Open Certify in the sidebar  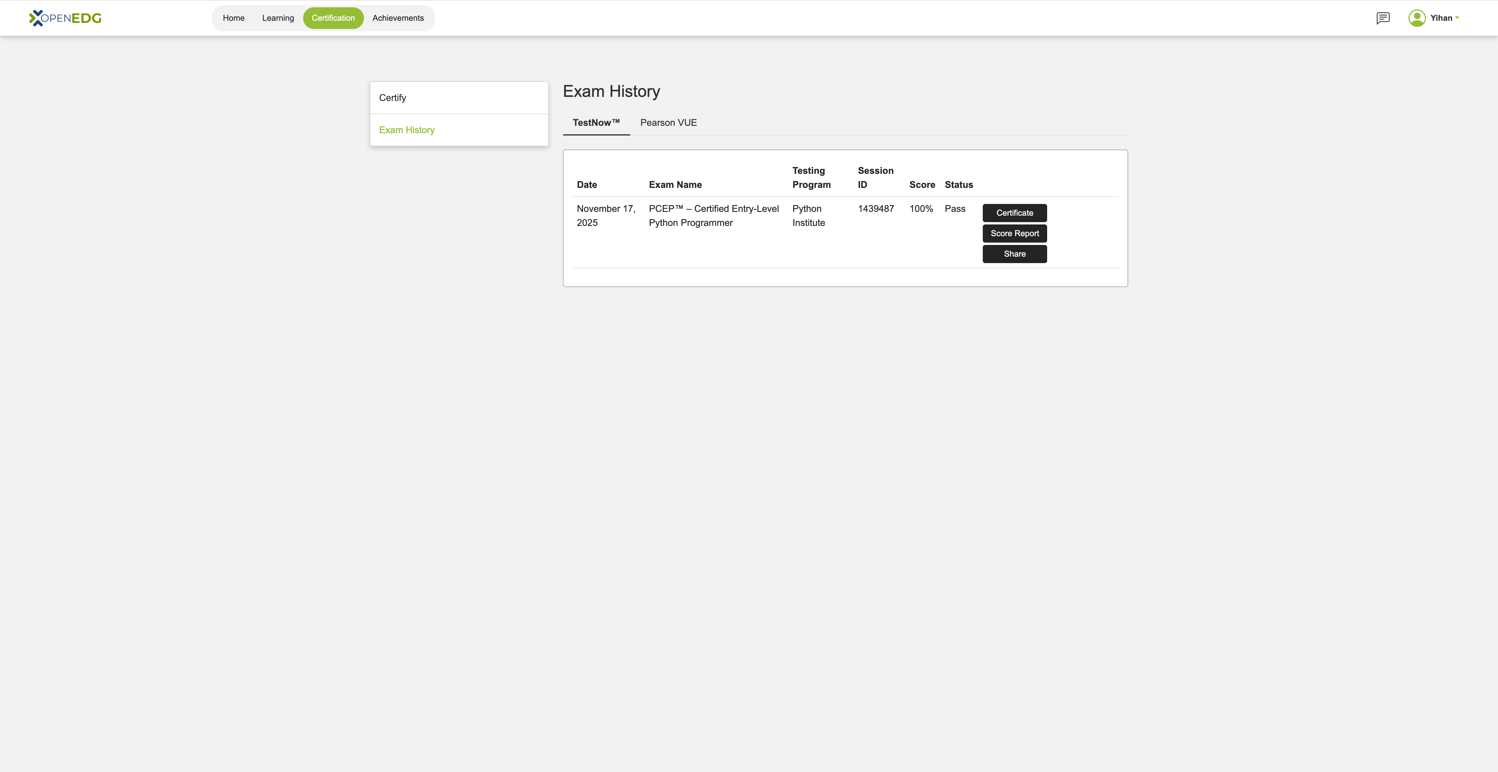coord(459,98)
